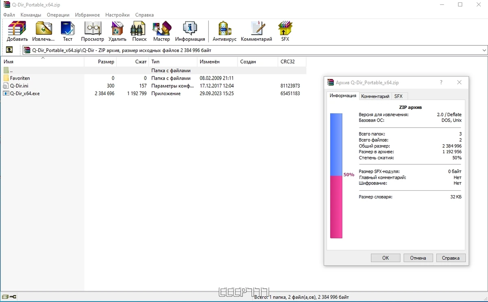
Task: Expand the archive path address dropdown
Action: 484,50
